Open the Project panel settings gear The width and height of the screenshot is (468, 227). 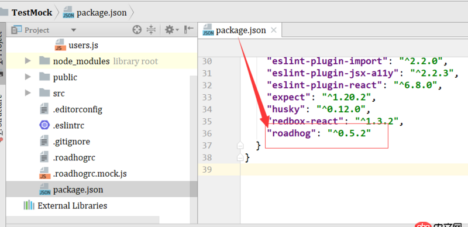coord(171,30)
